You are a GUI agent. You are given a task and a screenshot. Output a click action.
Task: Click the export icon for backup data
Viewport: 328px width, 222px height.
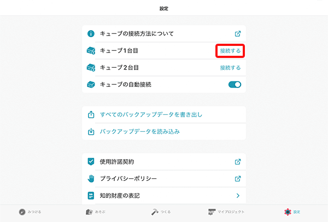click(91, 115)
